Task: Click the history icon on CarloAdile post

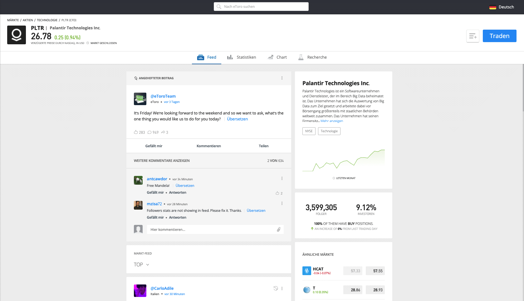Action: click(276, 289)
